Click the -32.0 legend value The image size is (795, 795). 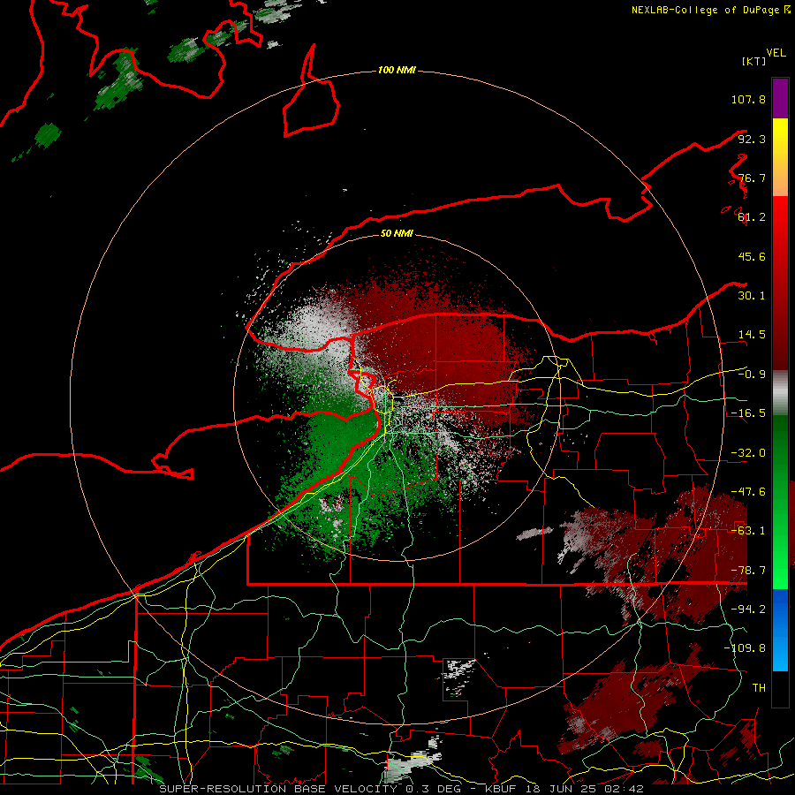coord(748,453)
